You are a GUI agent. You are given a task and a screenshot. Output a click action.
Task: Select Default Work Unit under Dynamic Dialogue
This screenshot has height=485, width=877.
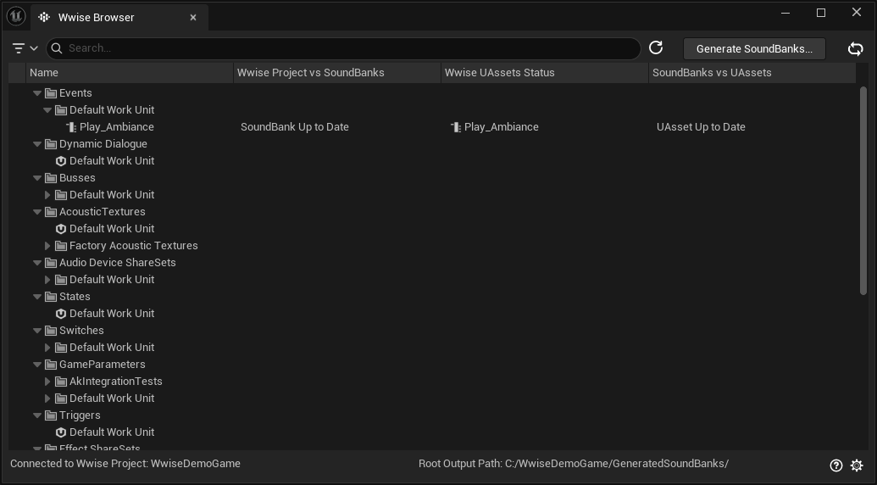click(x=111, y=161)
